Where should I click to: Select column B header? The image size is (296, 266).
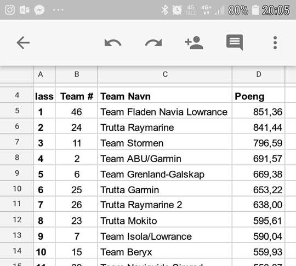pos(76,74)
